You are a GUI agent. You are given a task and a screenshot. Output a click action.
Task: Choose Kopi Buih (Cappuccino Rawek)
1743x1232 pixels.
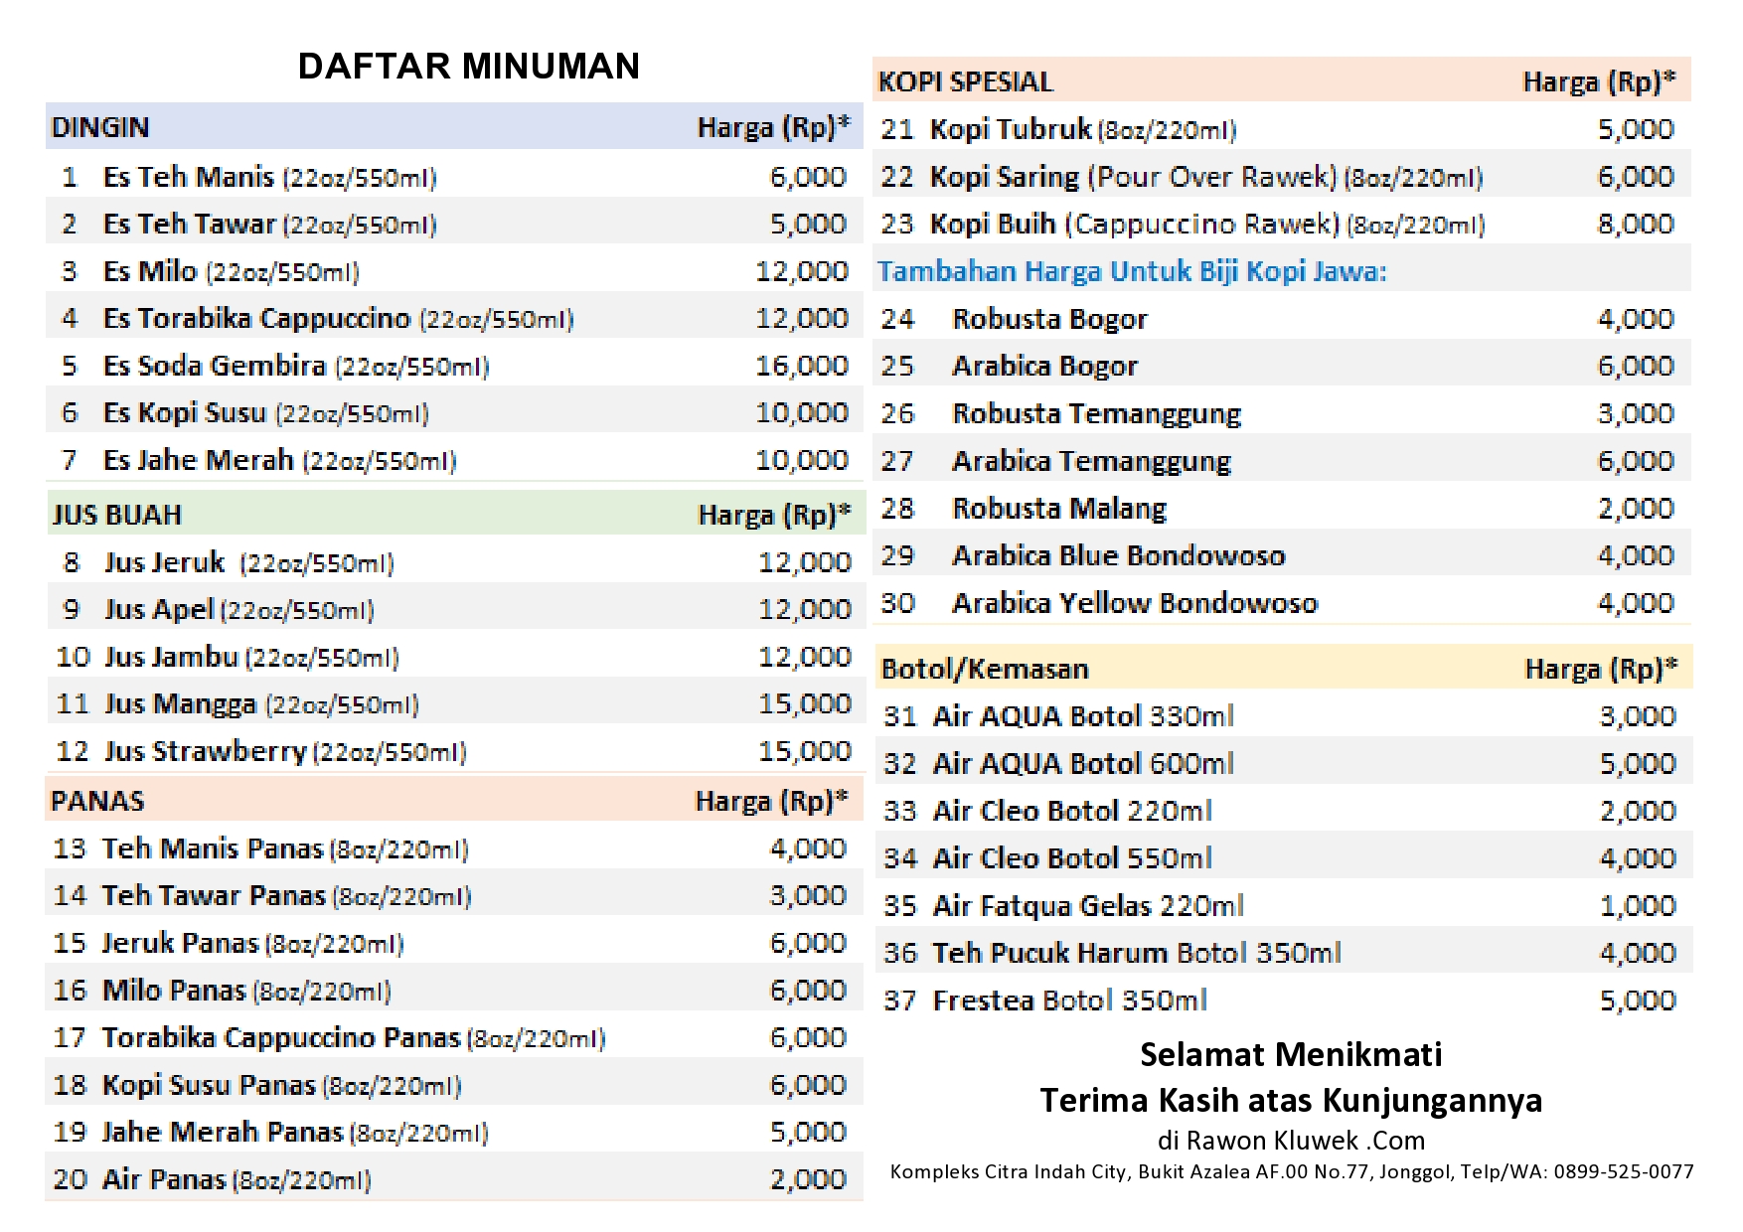pyautogui.click(x=1134, y=224)
